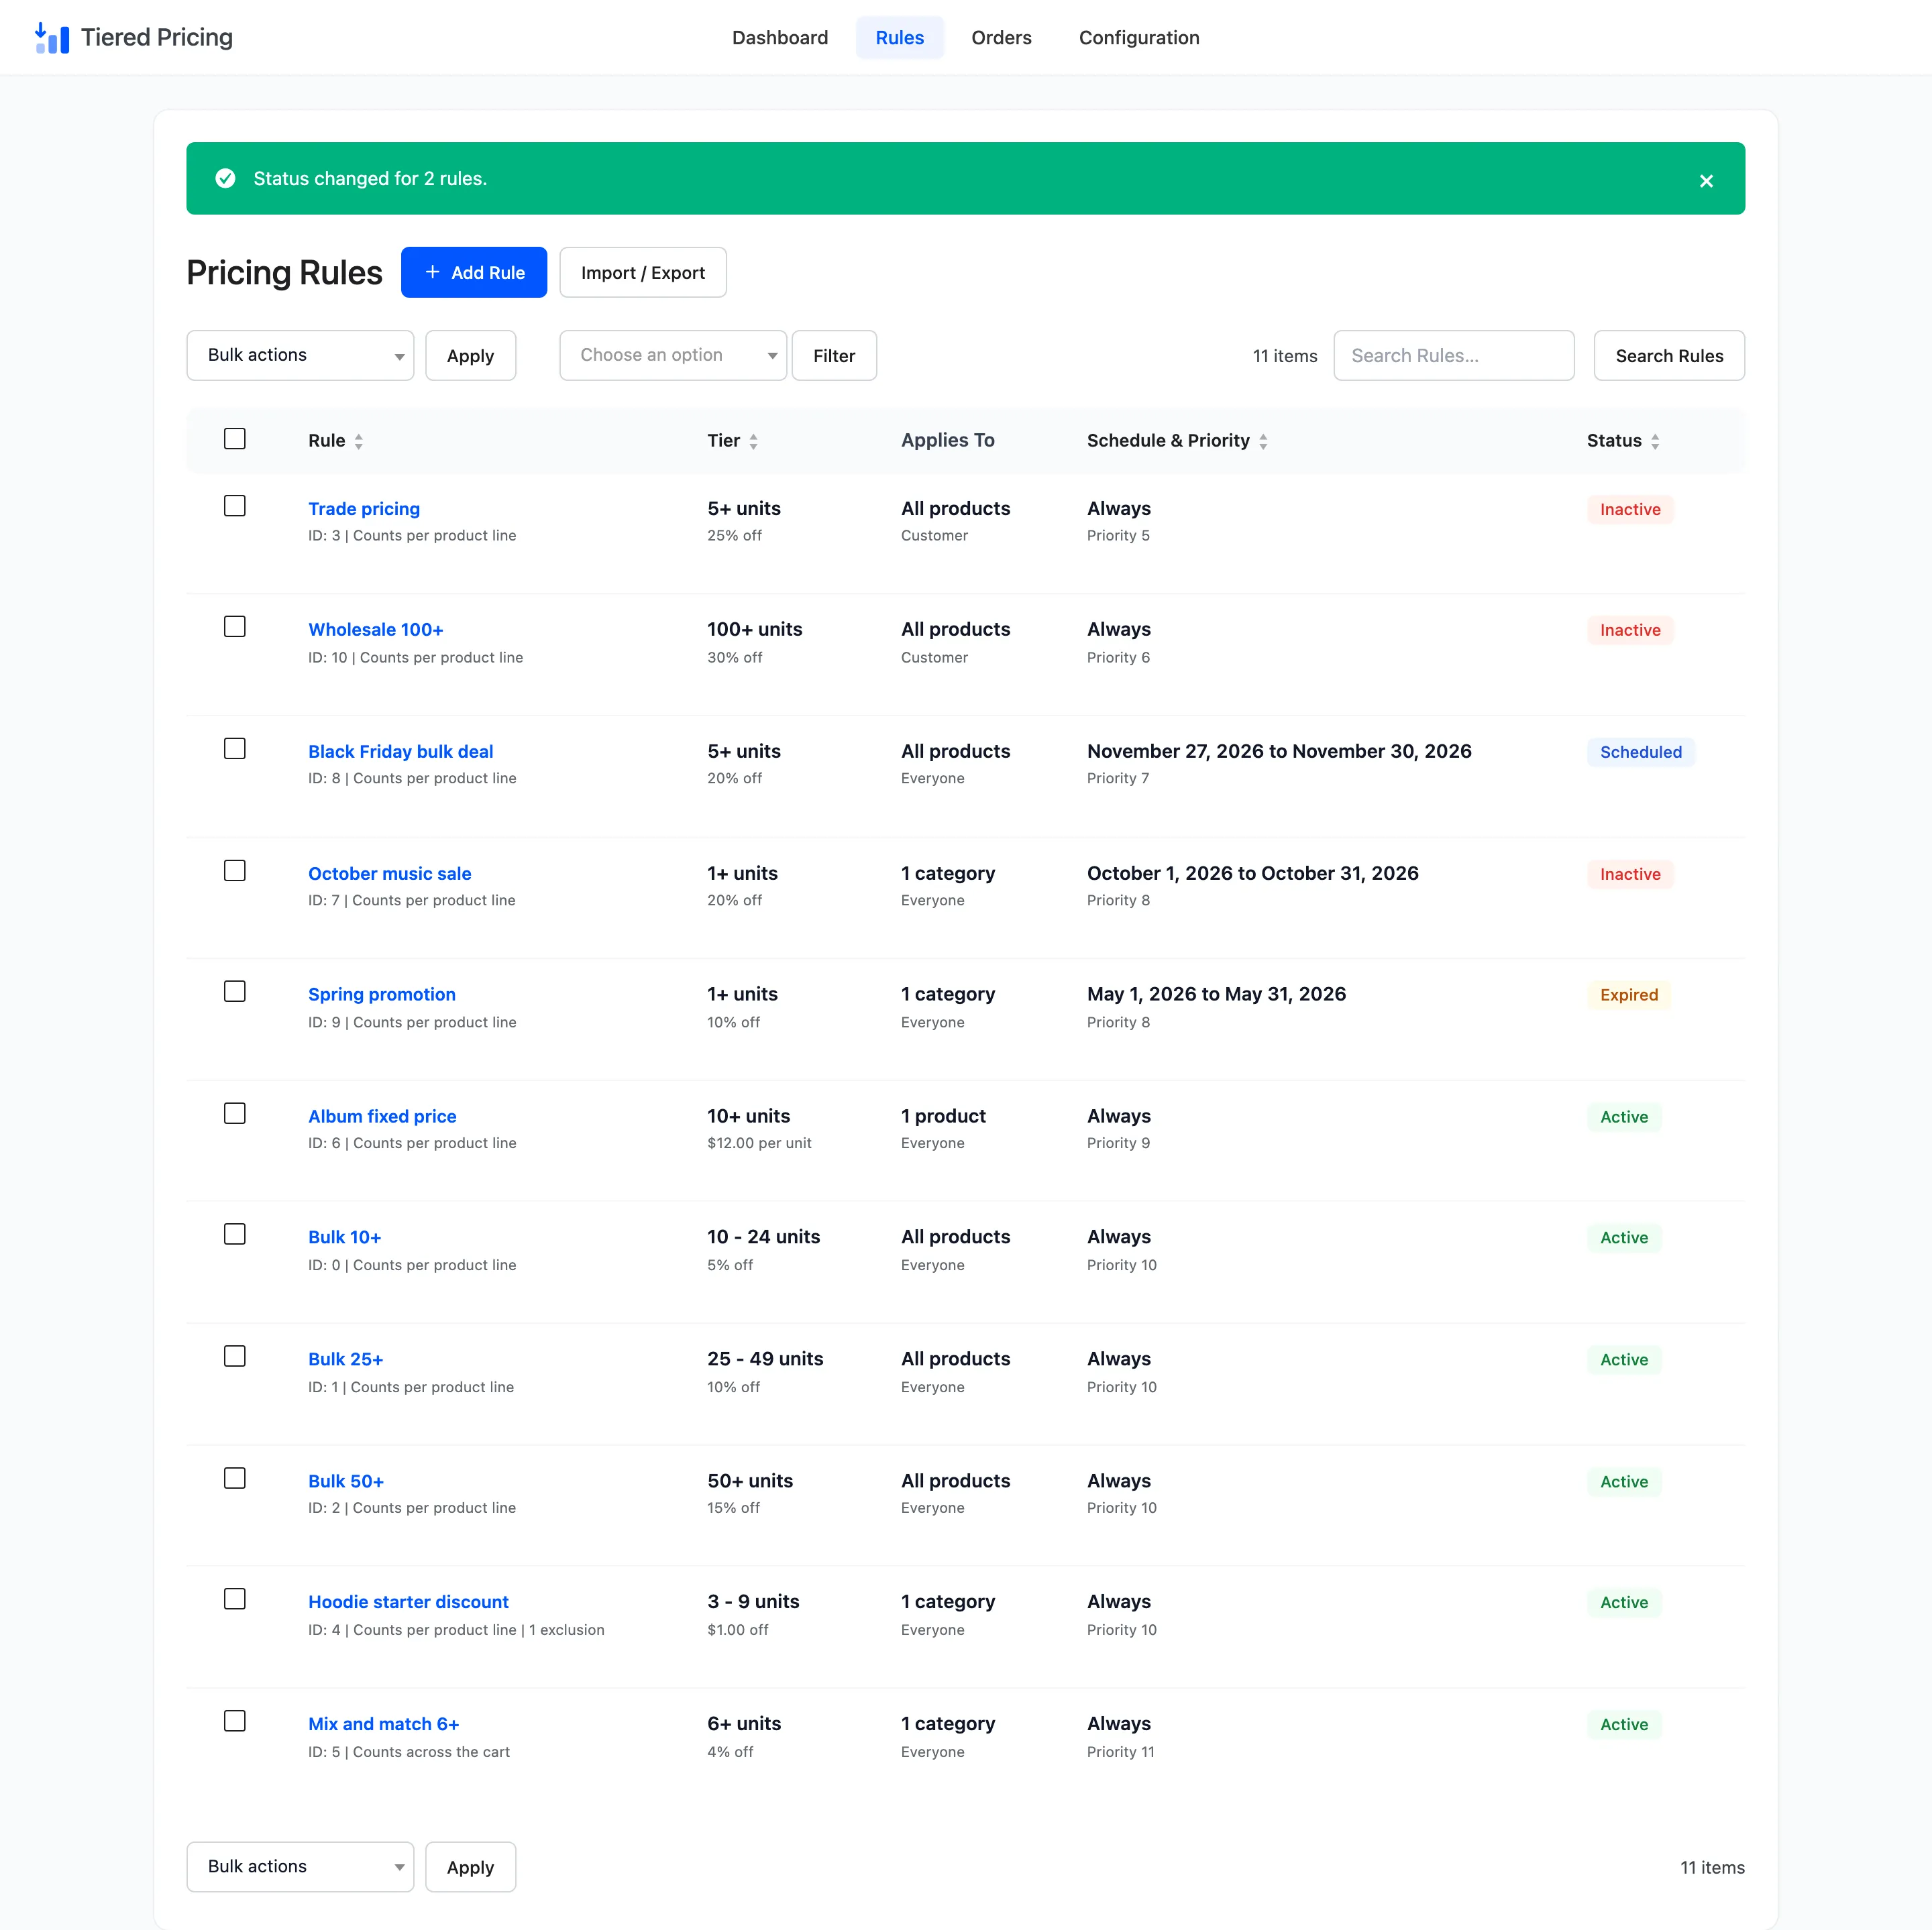Click Active badge for Album fixed price
Screen dimensions: 1932x1930
(x=1624, y=1117)
